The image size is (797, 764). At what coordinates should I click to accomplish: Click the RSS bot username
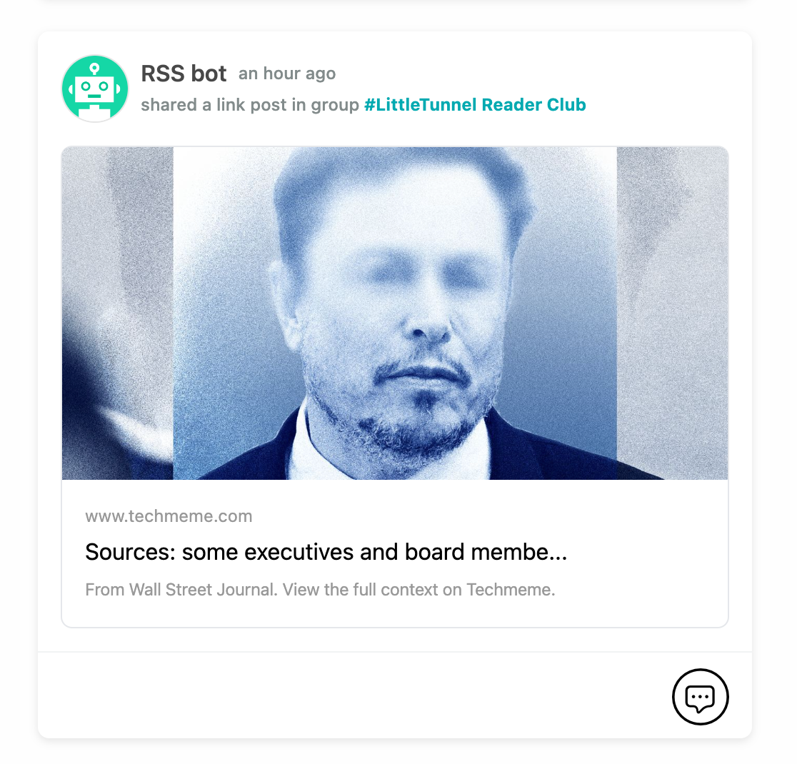(184, 73)
